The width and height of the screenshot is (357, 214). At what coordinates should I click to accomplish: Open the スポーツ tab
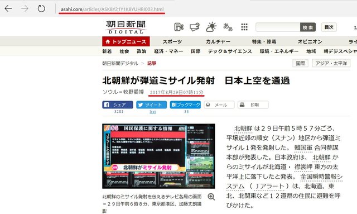pos(172,41)
